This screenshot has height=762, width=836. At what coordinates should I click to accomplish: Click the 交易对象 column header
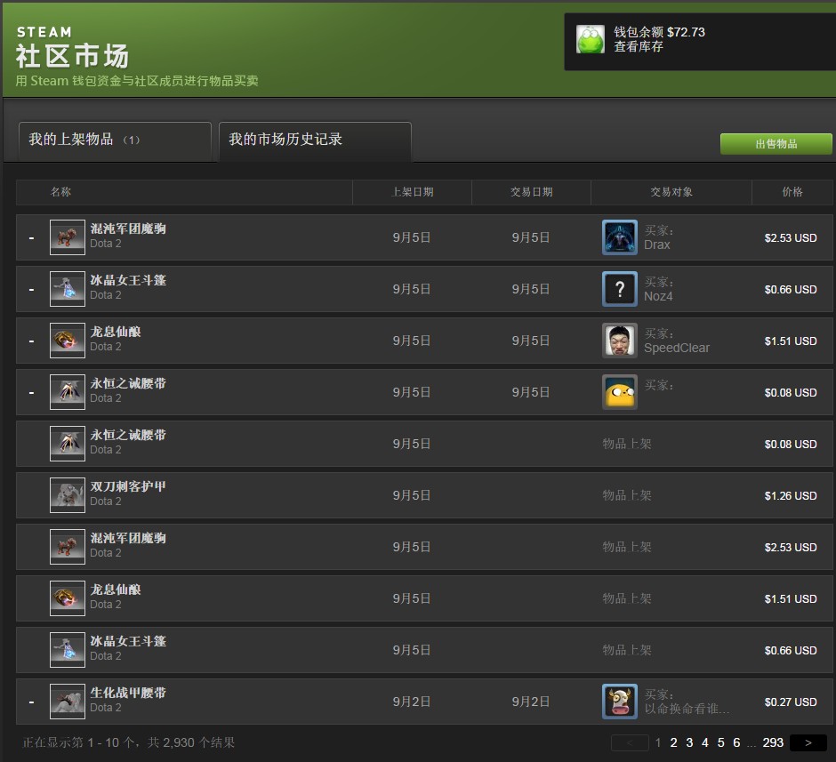(671, 192)
